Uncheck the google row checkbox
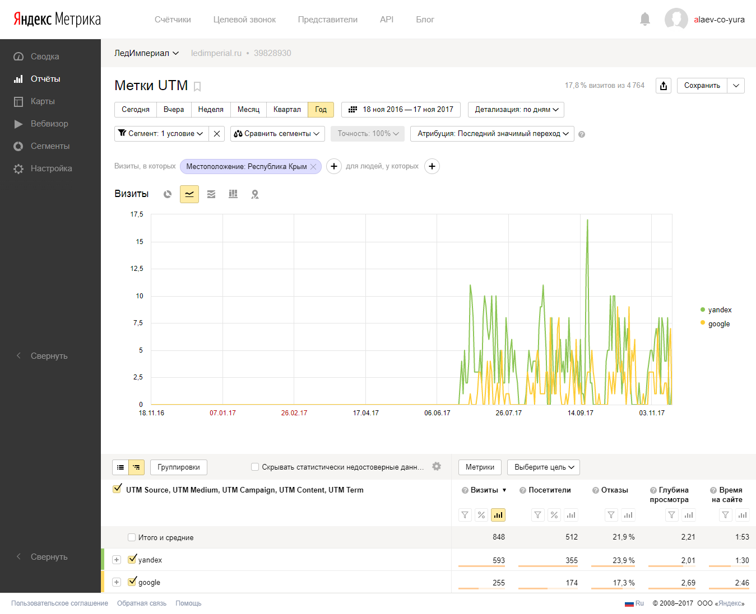756x614 pixels. pyautogui.click(x=132, y=581)
